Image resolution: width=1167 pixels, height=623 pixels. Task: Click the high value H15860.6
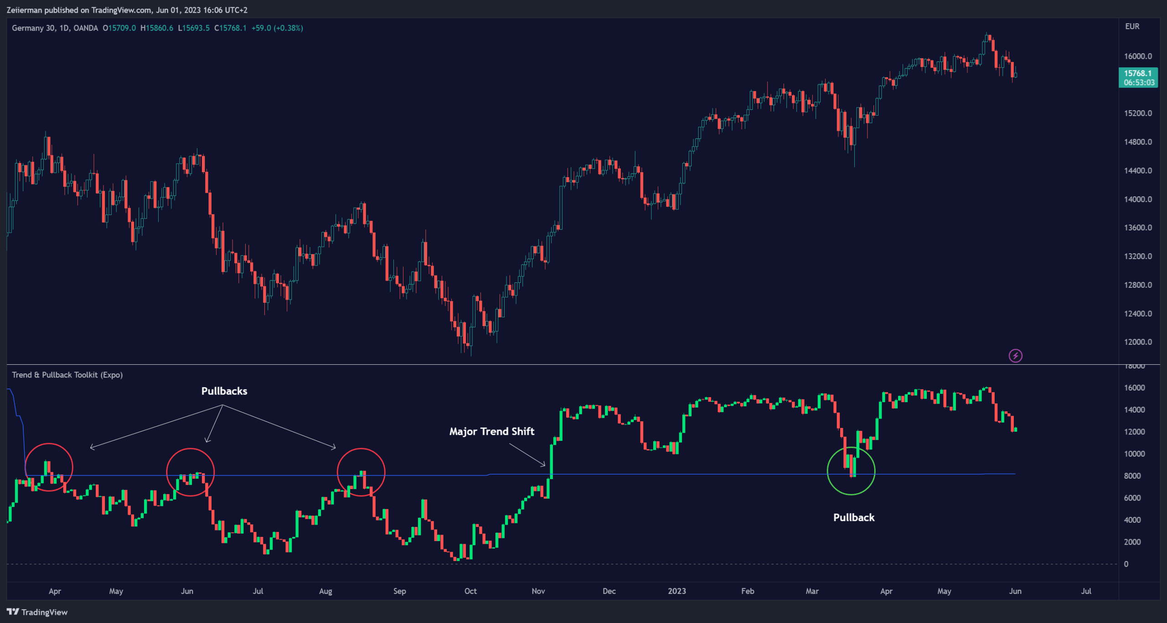pyautogui.click(x=157, y=28)
